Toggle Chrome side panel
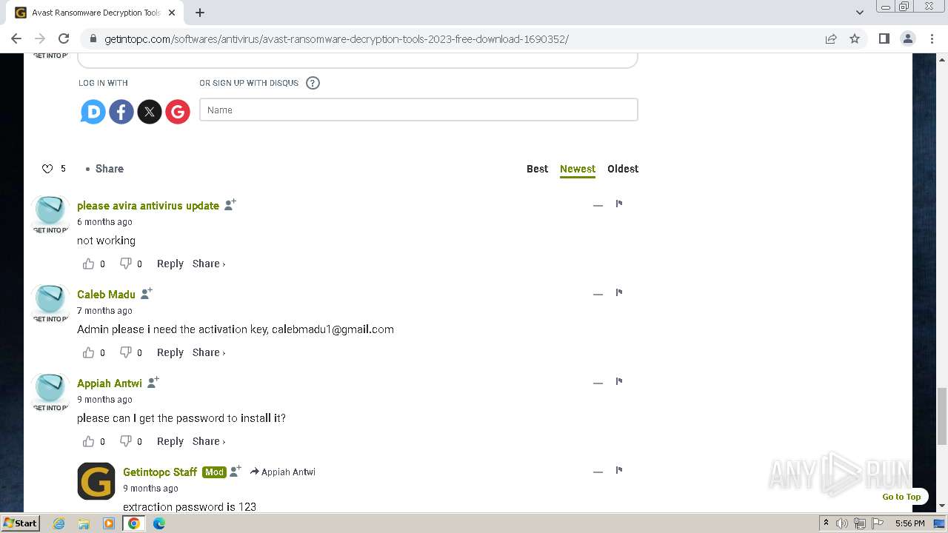Screen dimensions: 948x533 tap(884, 38)
